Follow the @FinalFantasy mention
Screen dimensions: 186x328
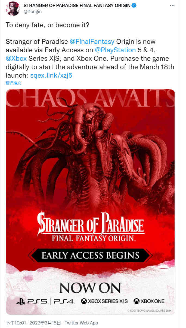click(92, 42)
